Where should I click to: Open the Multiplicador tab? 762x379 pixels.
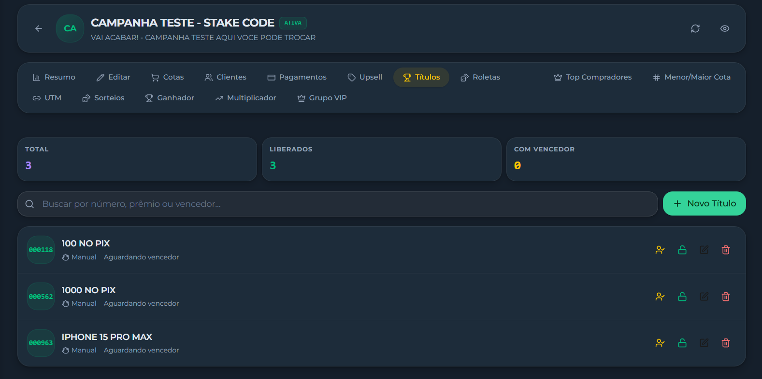245,98
